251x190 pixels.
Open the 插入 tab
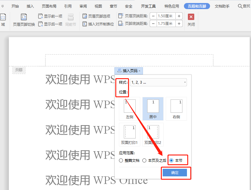[30, 6]
